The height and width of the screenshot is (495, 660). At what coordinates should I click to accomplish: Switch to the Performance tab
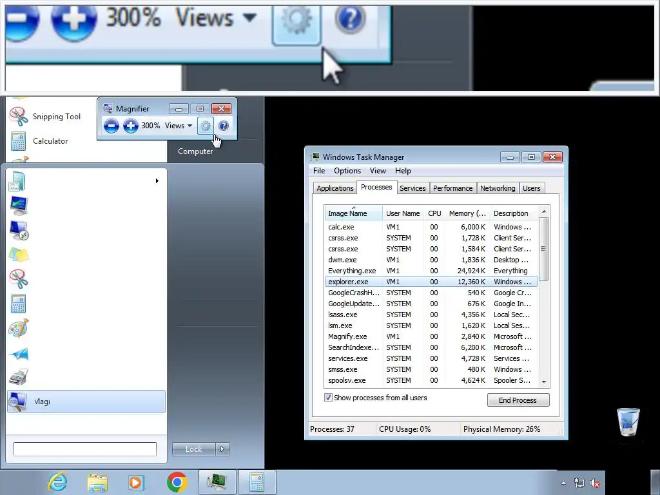453,188
